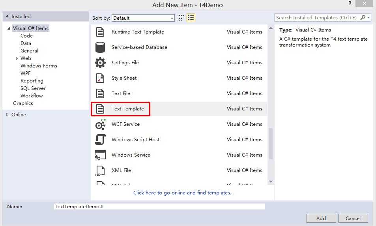Viewport: 376px width, 226px height.
Task: Click the Add button
Action: coord(321,219)
